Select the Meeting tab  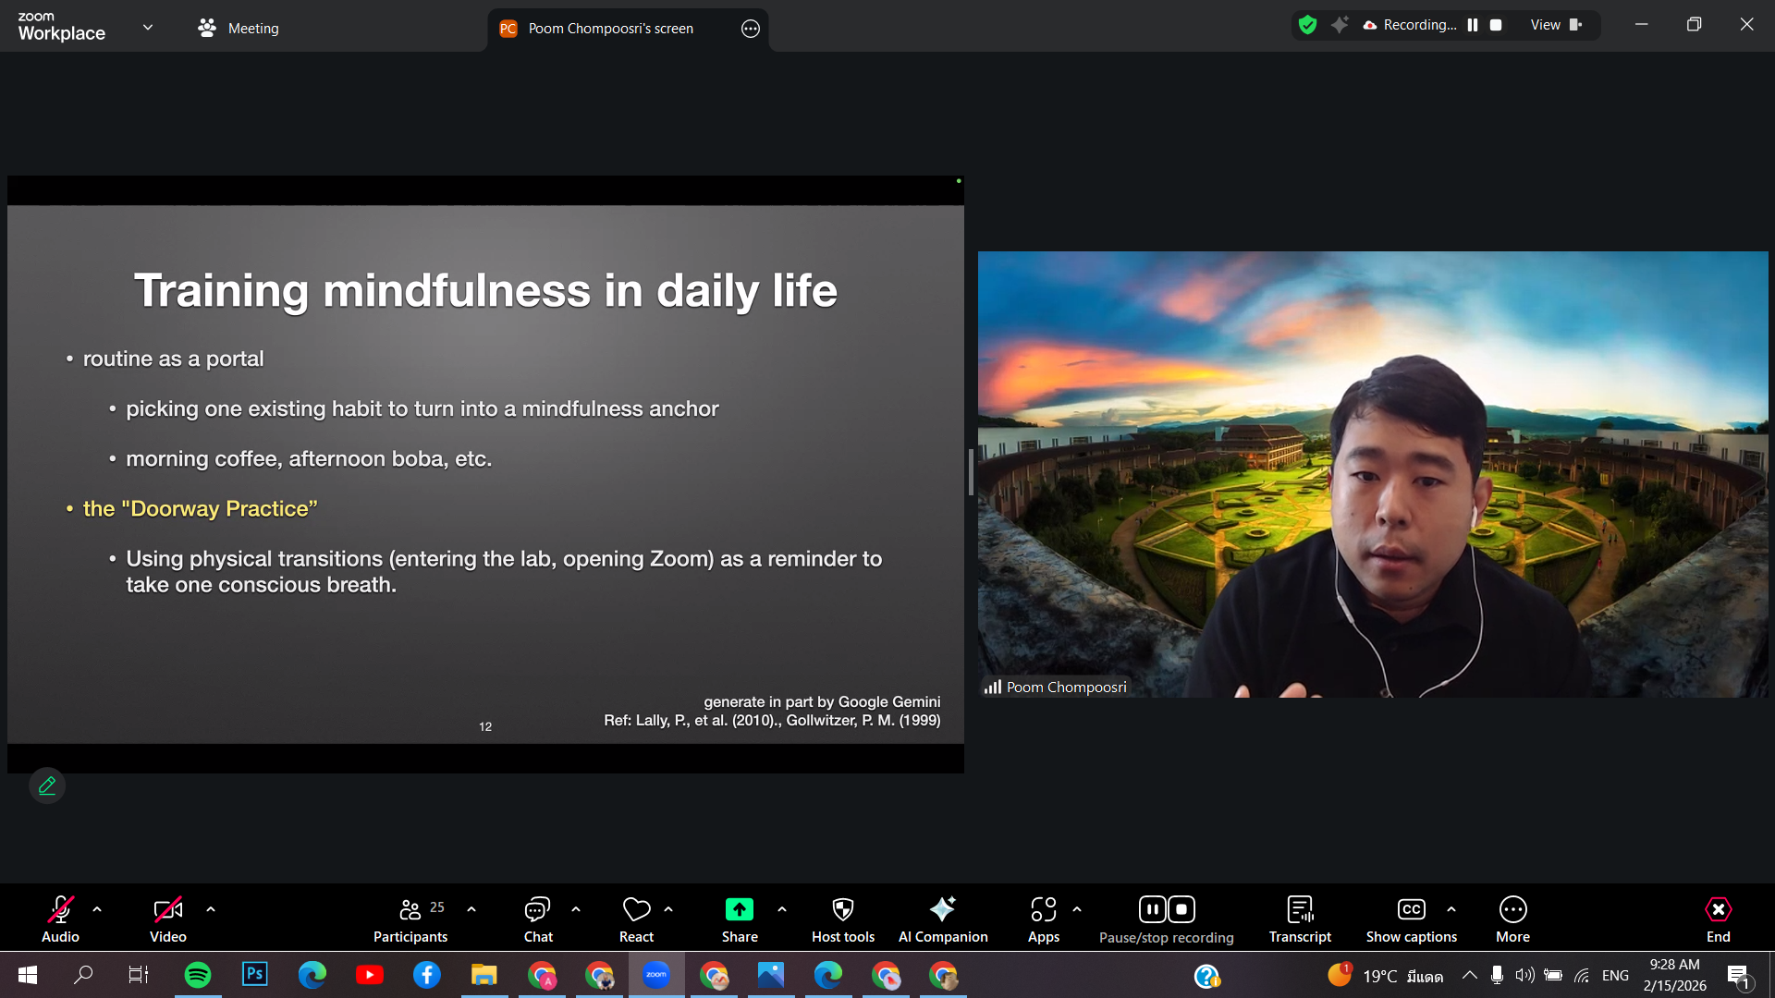pos(239,28)
